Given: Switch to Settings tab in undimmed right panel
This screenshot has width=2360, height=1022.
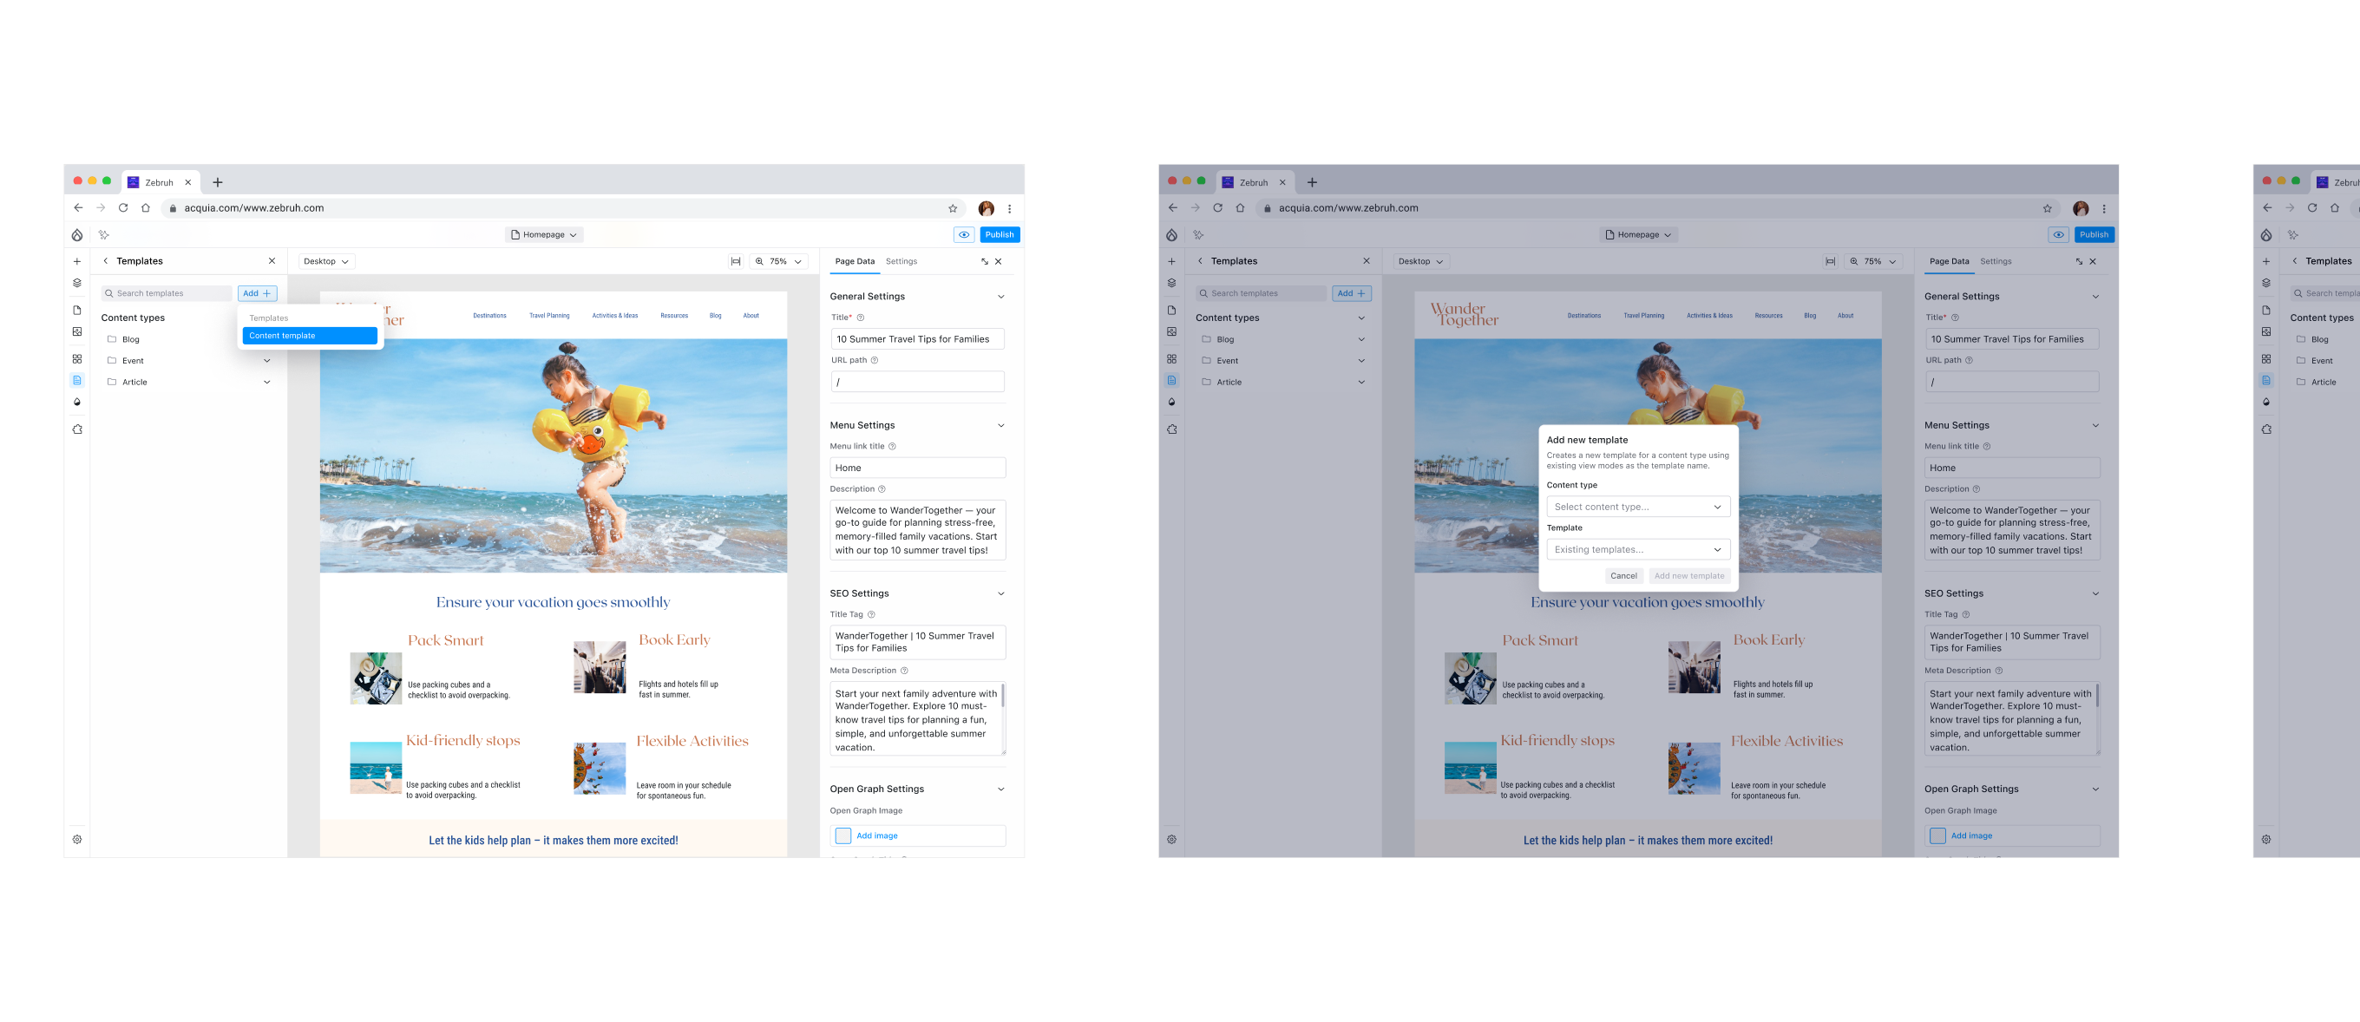Looking at the screenshot, I should click(901, 262).
